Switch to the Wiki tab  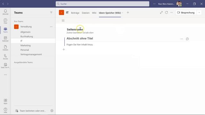94,13
